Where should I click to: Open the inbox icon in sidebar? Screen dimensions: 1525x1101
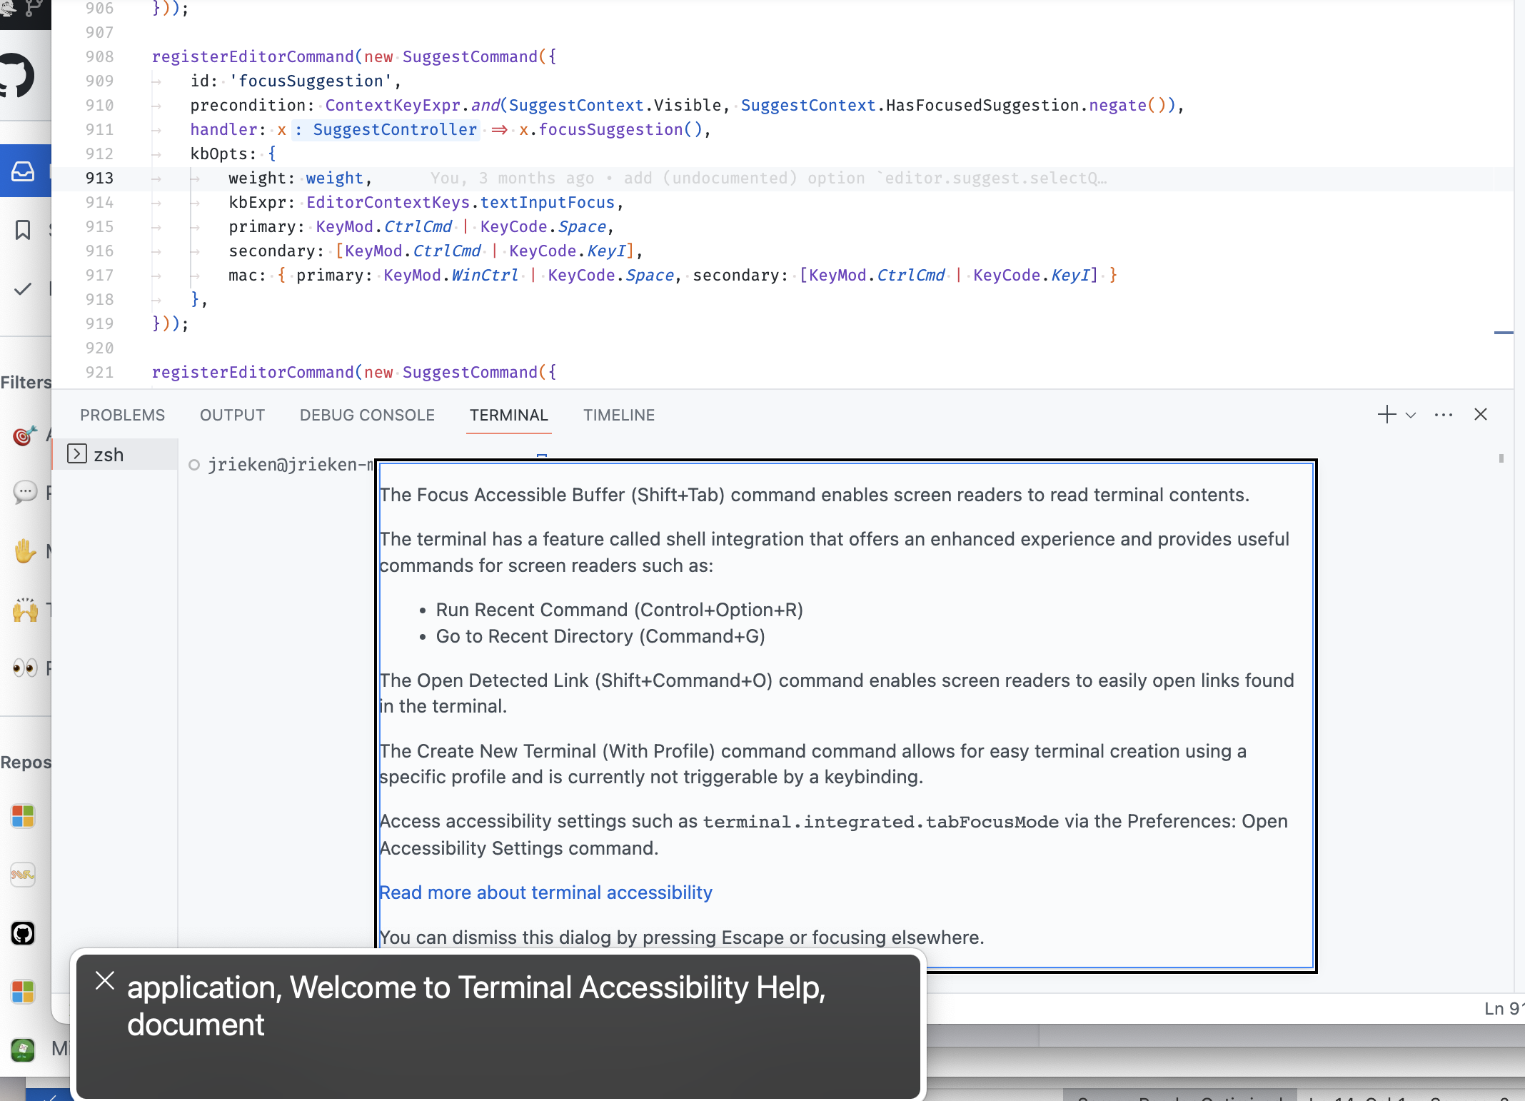pyautogui.click(x=23, y=171)
